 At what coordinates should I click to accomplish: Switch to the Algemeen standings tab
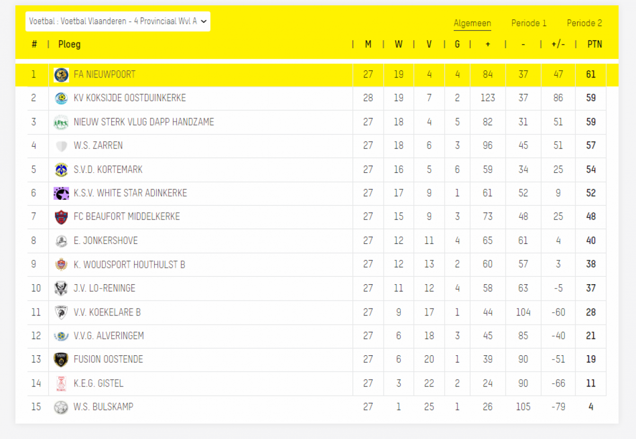point(472,23)
